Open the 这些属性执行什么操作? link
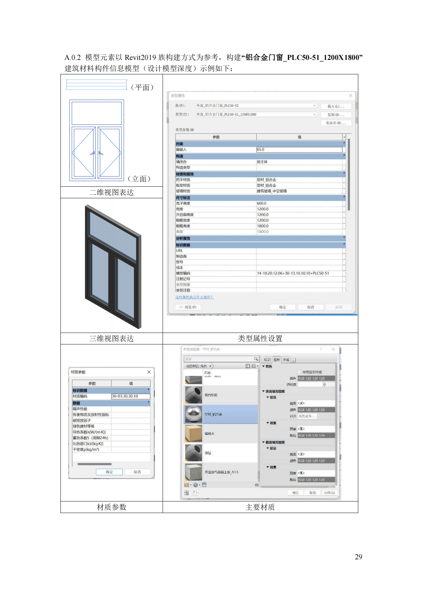The image size is (427, 604). tap(194, 297)
